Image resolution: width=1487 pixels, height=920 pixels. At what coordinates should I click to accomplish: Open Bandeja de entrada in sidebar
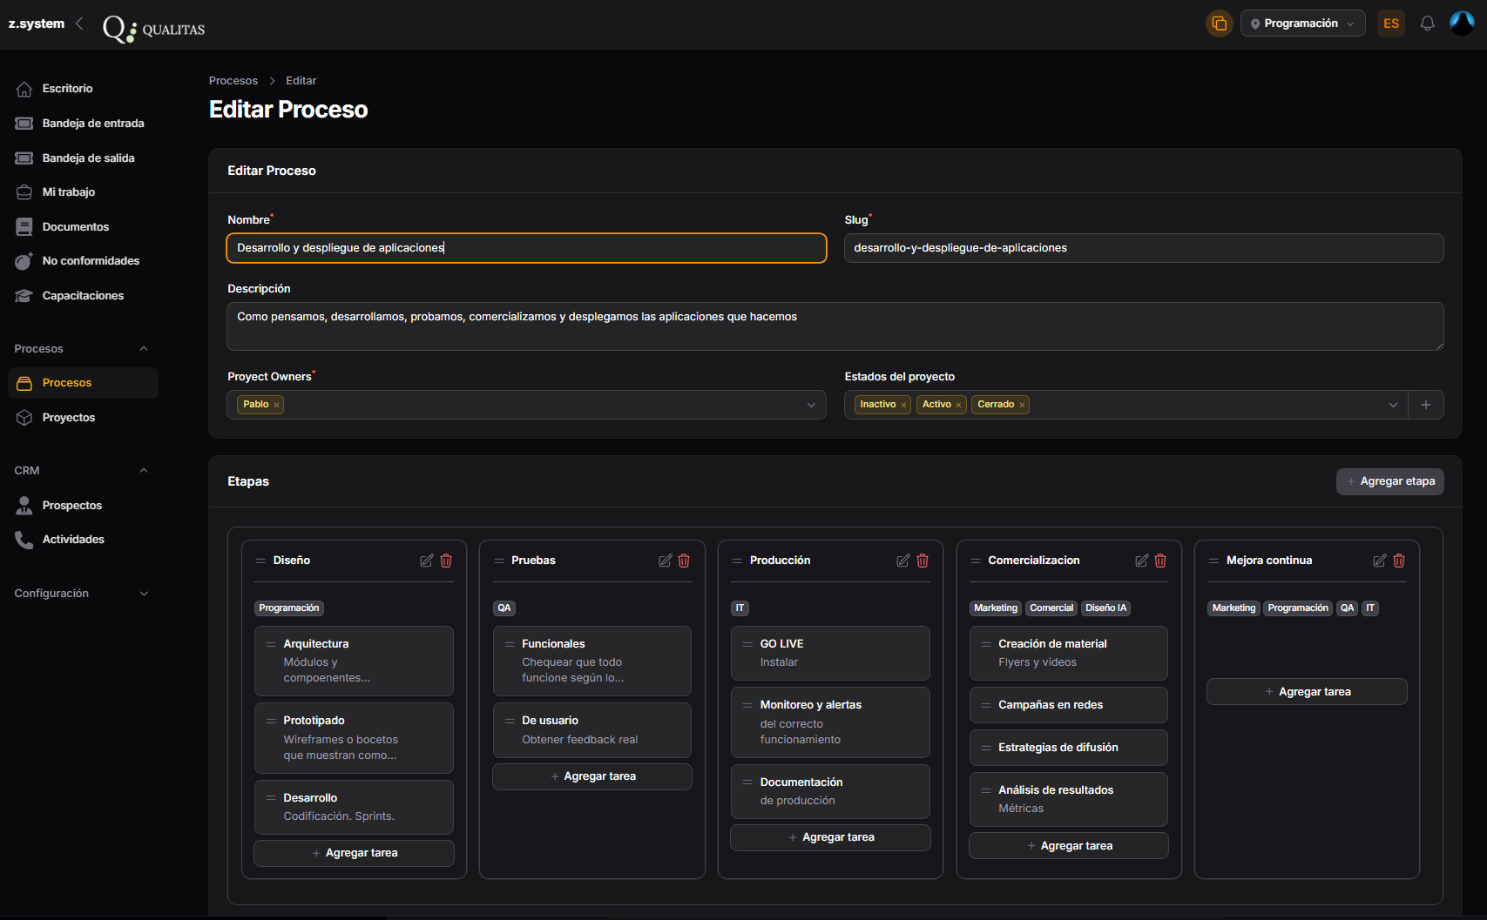tap(93, 124)
